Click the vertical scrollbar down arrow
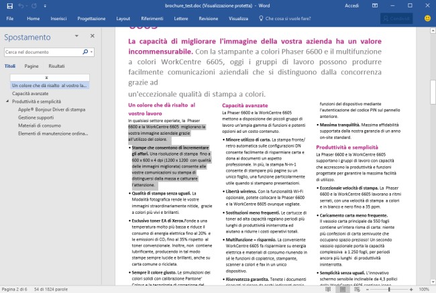The image size is (436, 293). (x=433, y=282)
